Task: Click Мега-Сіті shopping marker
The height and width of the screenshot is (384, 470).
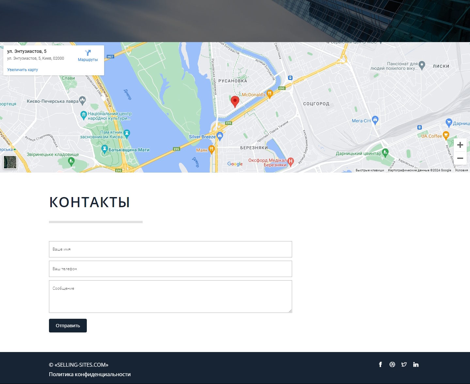Action: coord(375,120)
